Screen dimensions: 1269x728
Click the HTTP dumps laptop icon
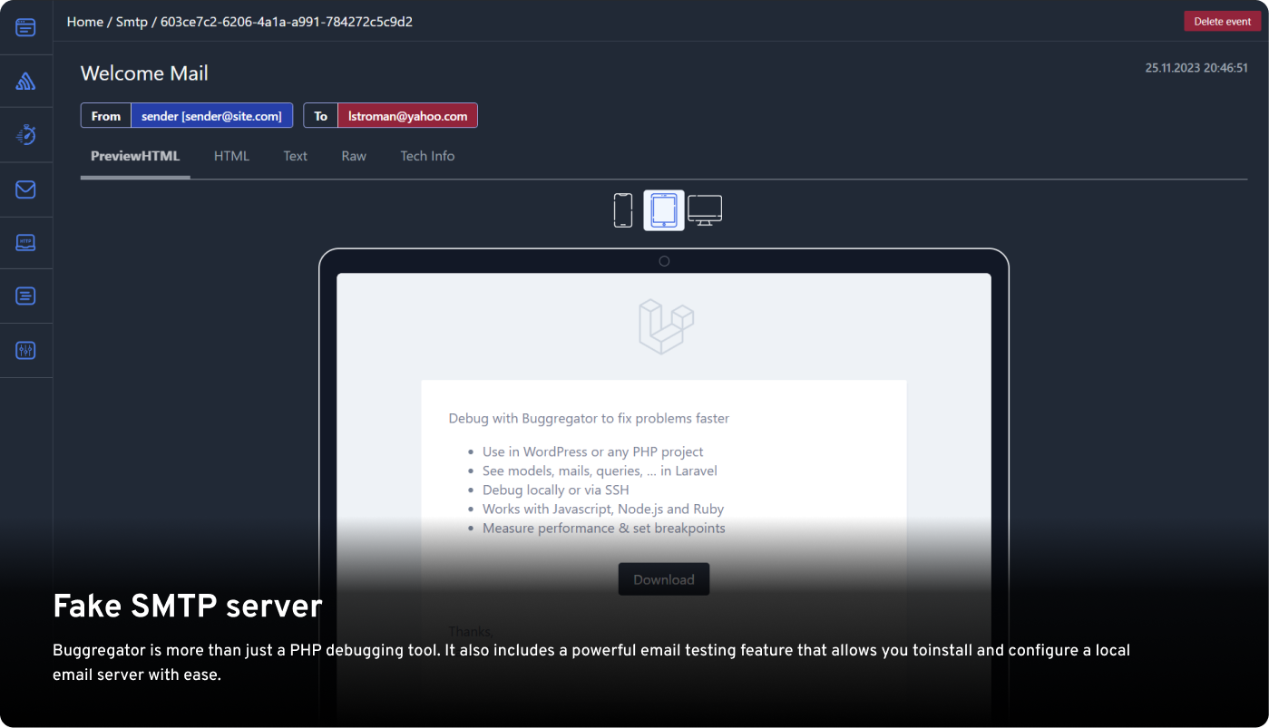26,242
